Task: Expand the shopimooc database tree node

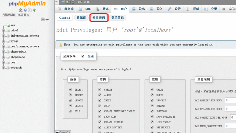Action: tap(3, 57)
